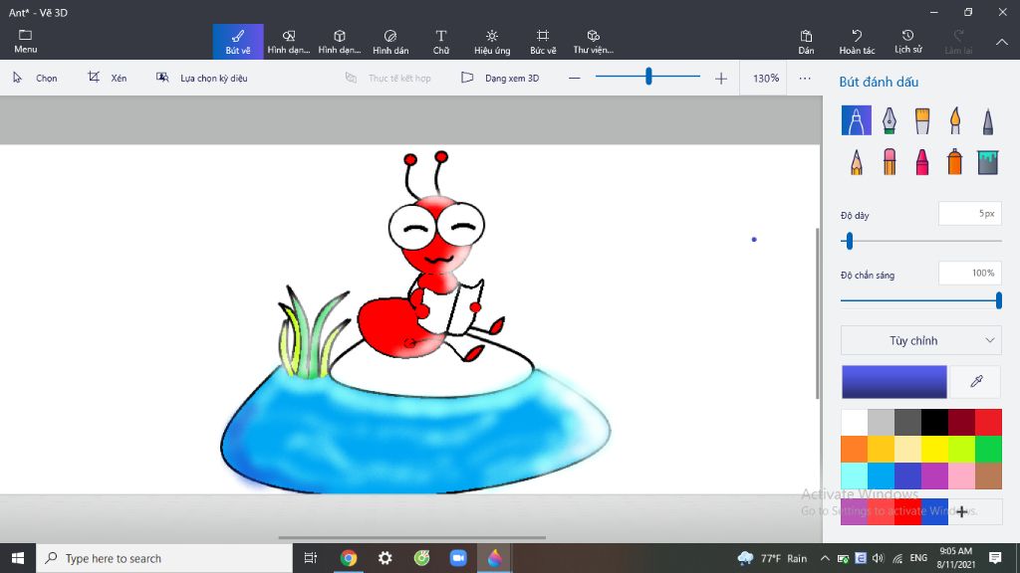Choose the yellow color swatch

(934, 449)
